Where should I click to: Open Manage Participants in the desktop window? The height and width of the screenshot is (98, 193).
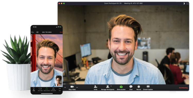pyautogui.click(x=108, y=88)
